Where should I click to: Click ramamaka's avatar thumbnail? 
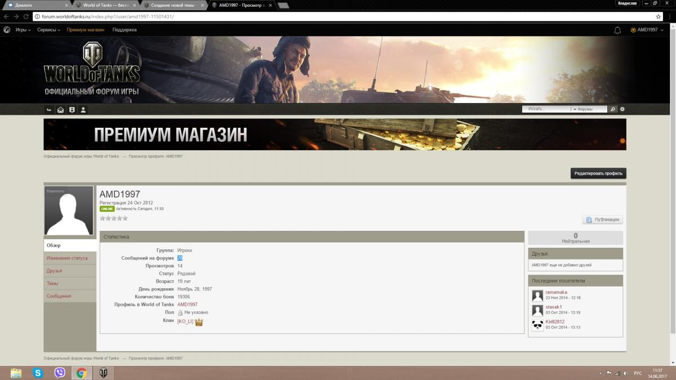tap(537, 296)
